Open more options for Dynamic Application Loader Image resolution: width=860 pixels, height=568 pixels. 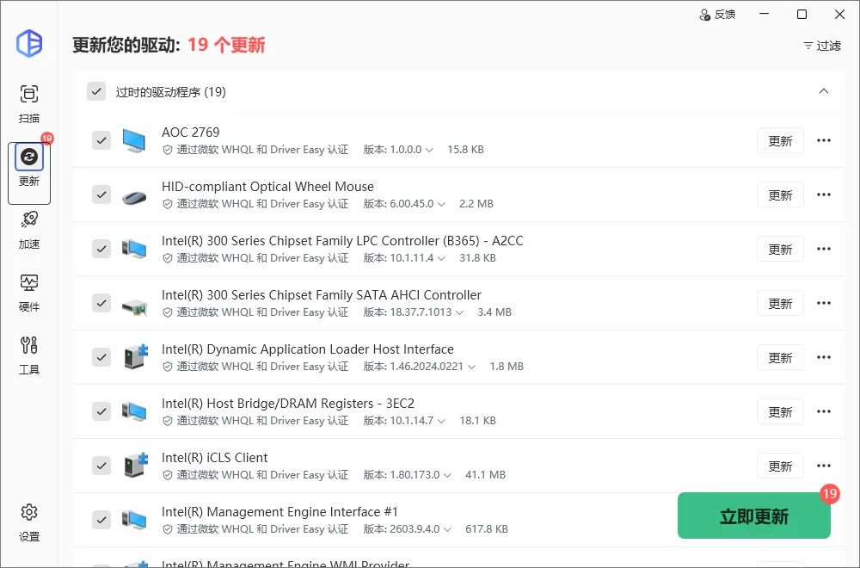click(x=824, y=357)
